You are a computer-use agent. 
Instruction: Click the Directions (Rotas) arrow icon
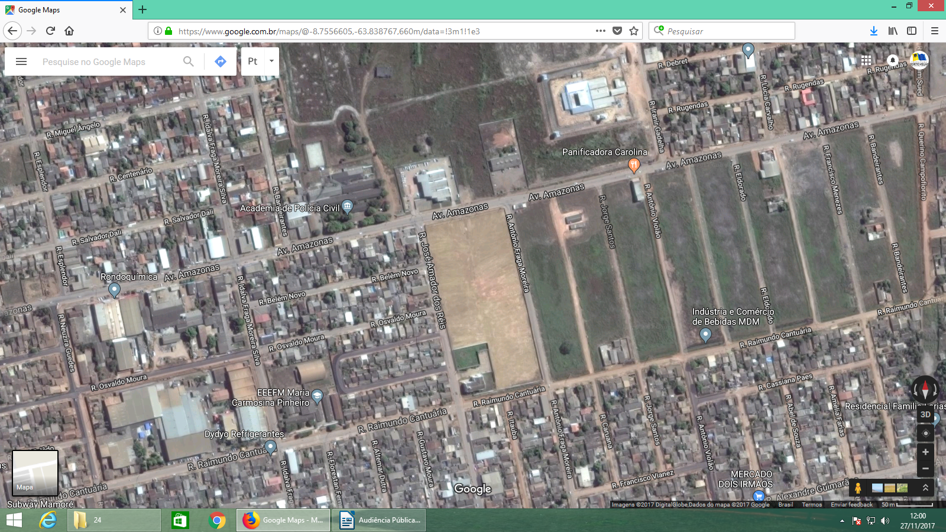221,61
